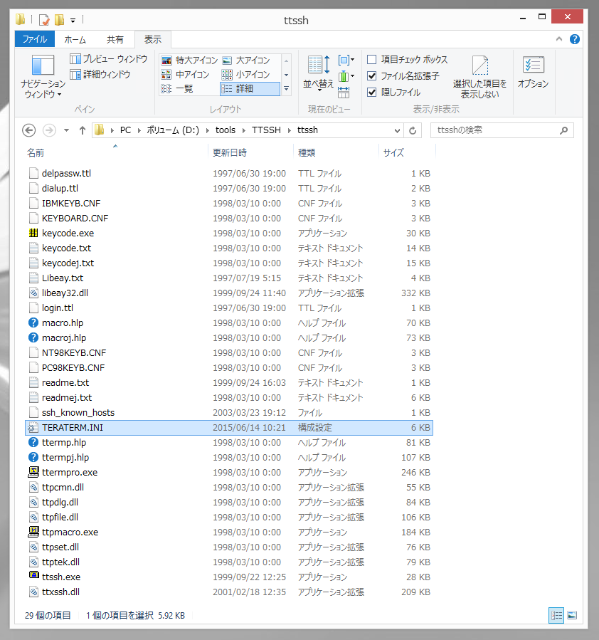
Task: Select extra large icons (特大アイコン) layout
Action: pos(190,61)
